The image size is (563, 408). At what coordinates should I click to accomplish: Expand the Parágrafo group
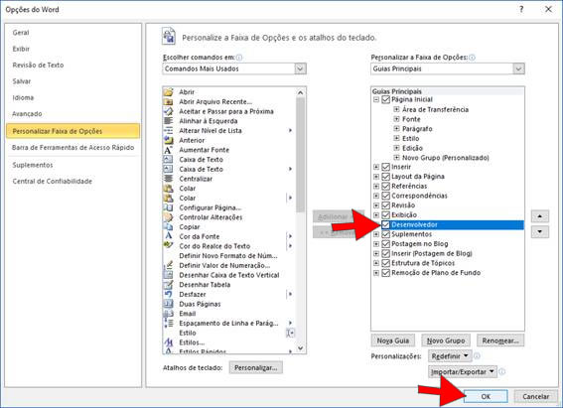[x=396, y=128]
